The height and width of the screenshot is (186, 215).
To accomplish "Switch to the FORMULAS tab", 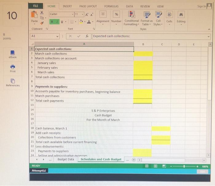I will (x=111, y=6).
